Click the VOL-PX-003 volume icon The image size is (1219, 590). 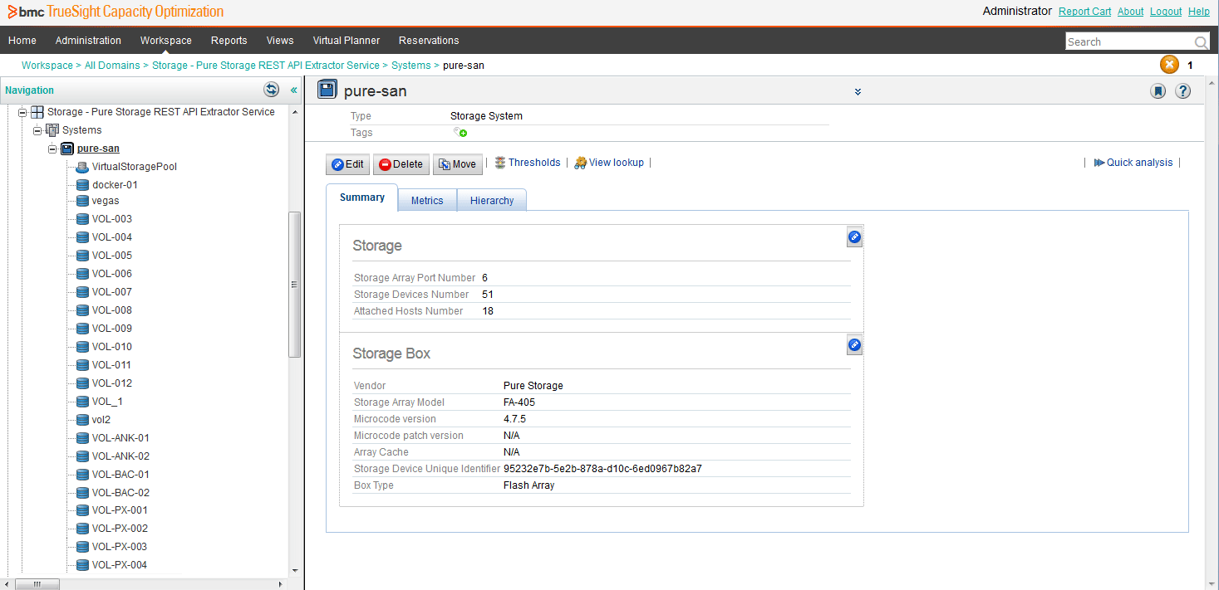[82, 547]
